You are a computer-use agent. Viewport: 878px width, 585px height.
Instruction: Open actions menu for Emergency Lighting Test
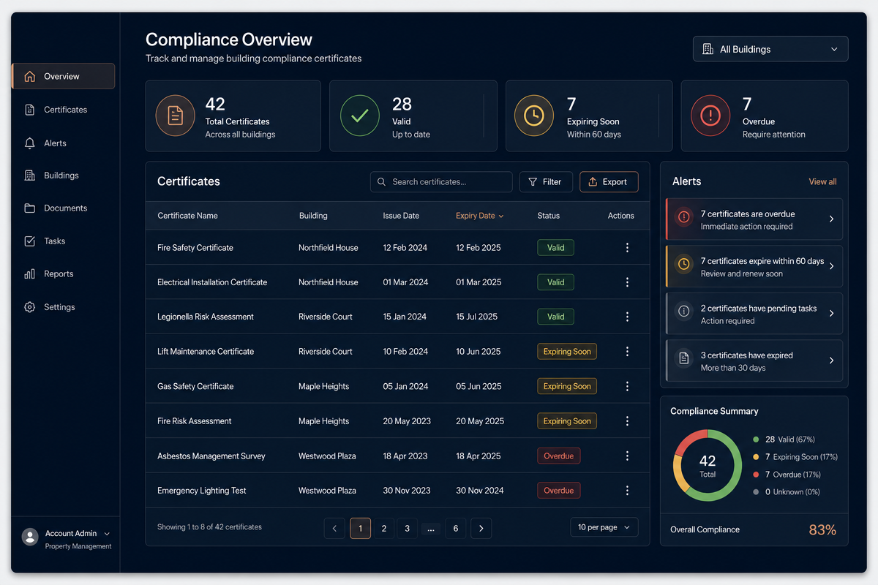[x=627, y=491]
